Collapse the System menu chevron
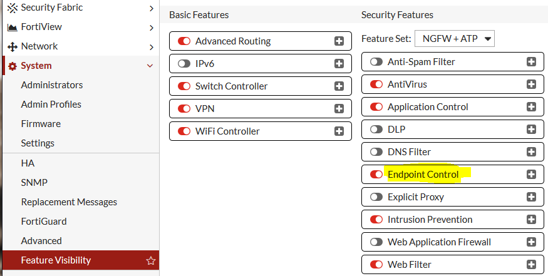This screenshot has height=276, width=548. pyautogui.click(x=150, y=66)
